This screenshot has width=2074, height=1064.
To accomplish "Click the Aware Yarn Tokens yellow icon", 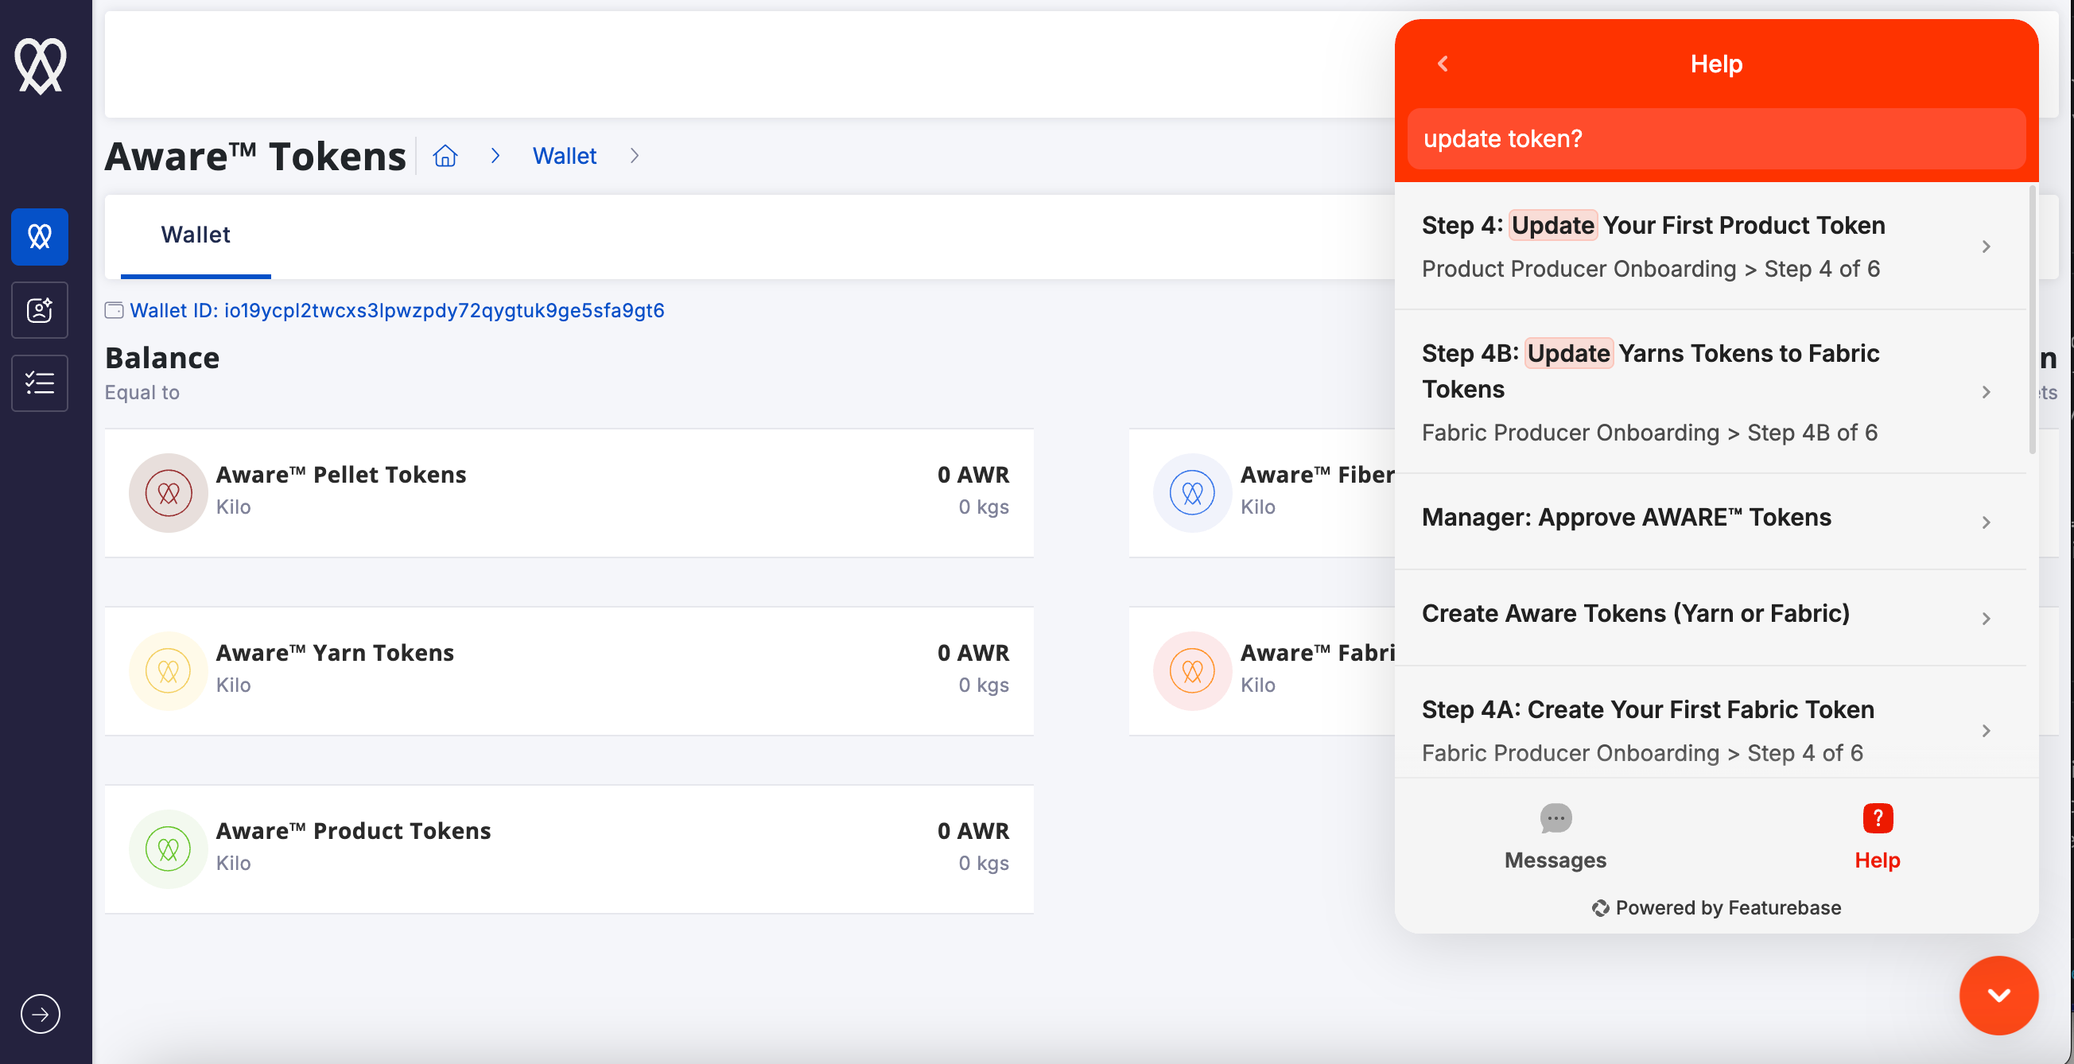I will tap(169, 670).
